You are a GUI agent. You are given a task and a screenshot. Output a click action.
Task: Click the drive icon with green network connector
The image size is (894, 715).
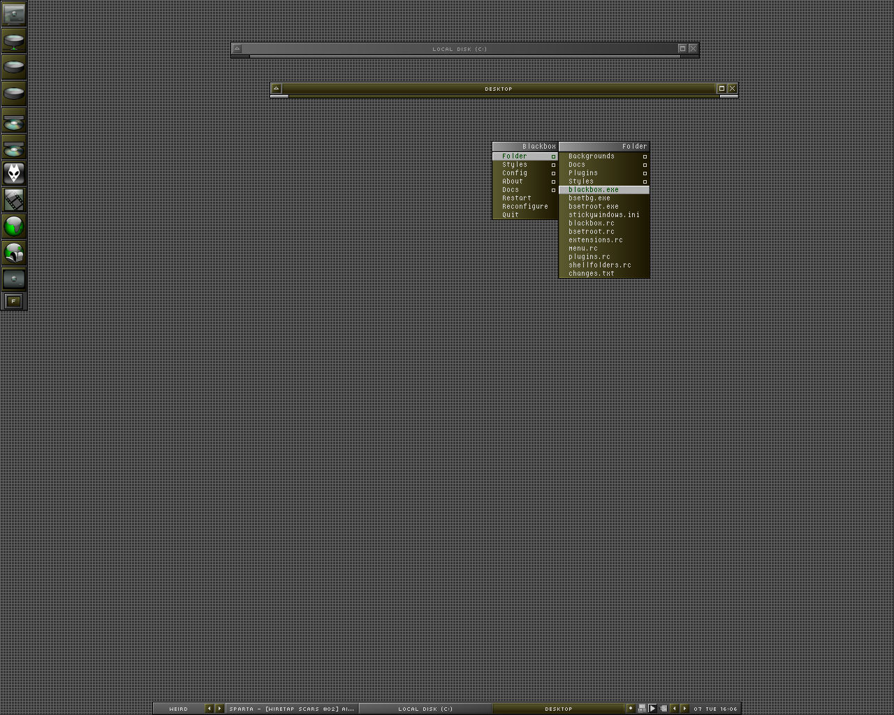click(x=14, y=40)
